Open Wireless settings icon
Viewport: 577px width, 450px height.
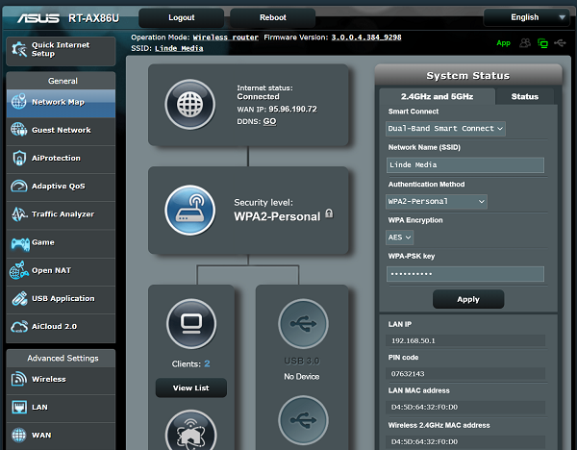coord(19,379)
